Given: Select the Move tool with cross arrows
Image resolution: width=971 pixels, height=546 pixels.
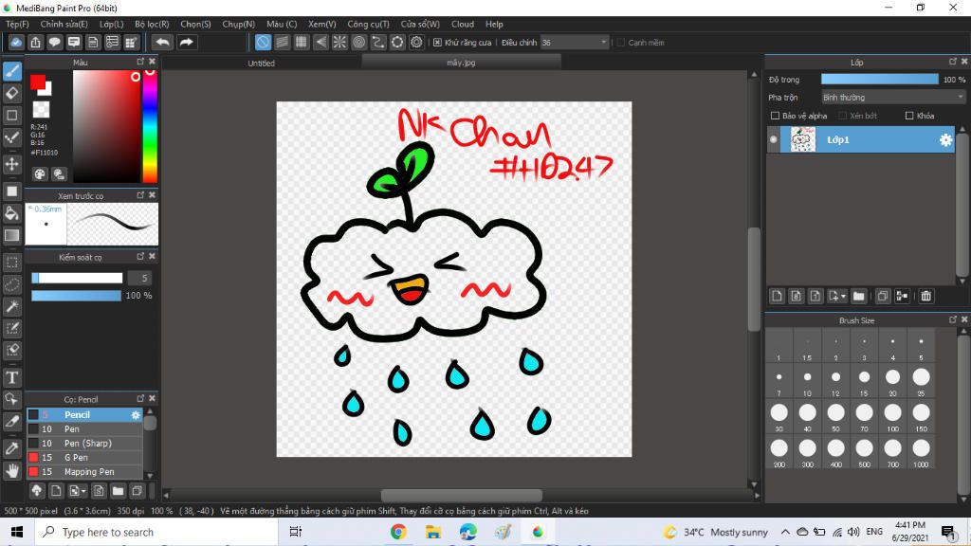Looking at the screenshot, I should [11, 164].
